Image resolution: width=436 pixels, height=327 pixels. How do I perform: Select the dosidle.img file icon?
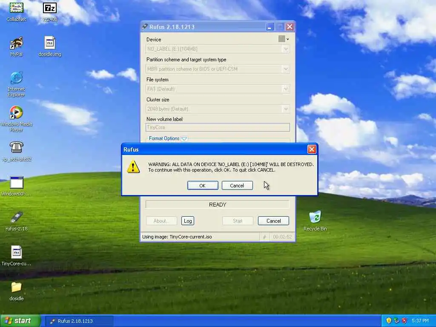tap(50, 46)
